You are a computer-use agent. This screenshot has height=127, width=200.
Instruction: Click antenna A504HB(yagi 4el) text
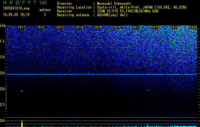[112, 15]
